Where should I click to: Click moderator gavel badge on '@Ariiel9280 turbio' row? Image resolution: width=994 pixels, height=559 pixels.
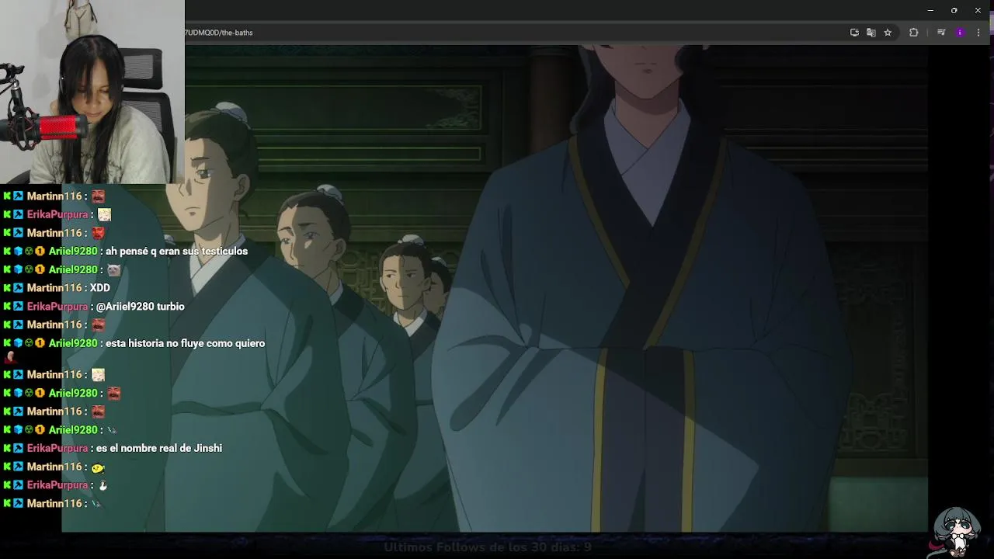pyautogui.click(x=18, y=307)
